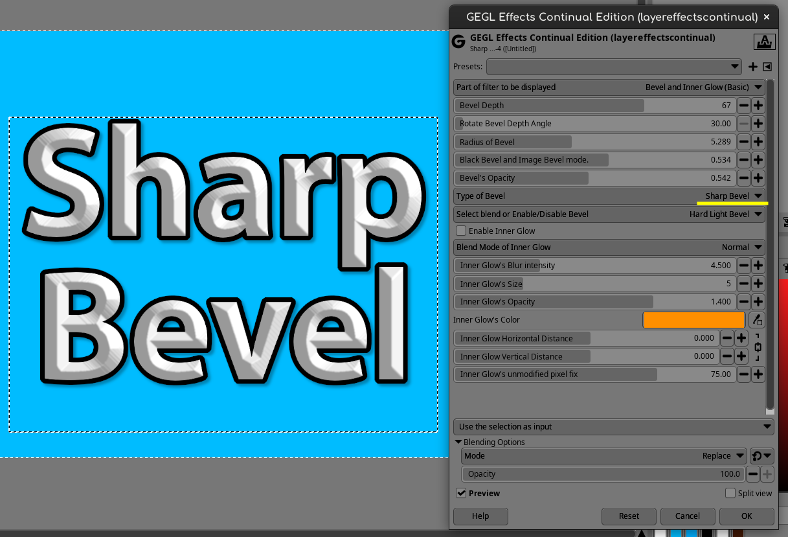Screen dimensions: 788x537
Task: Decrease Bevel's Opacity with minus
Action: [744, 178]
